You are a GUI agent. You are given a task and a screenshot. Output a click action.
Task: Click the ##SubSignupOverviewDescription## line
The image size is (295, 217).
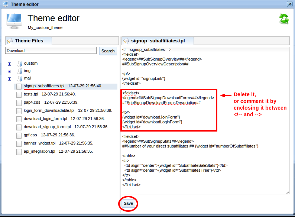(155, 64)
